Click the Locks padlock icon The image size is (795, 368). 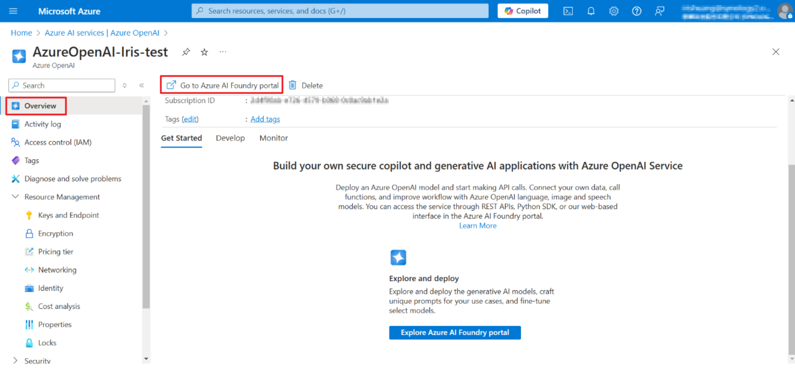click(x=30, y=343)
